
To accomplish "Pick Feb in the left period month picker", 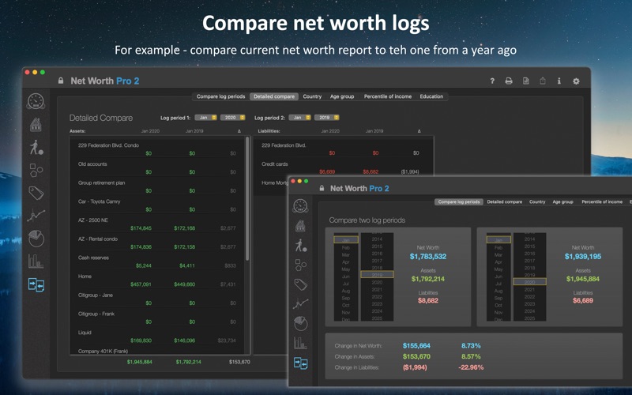I will (x=346, y=247).
